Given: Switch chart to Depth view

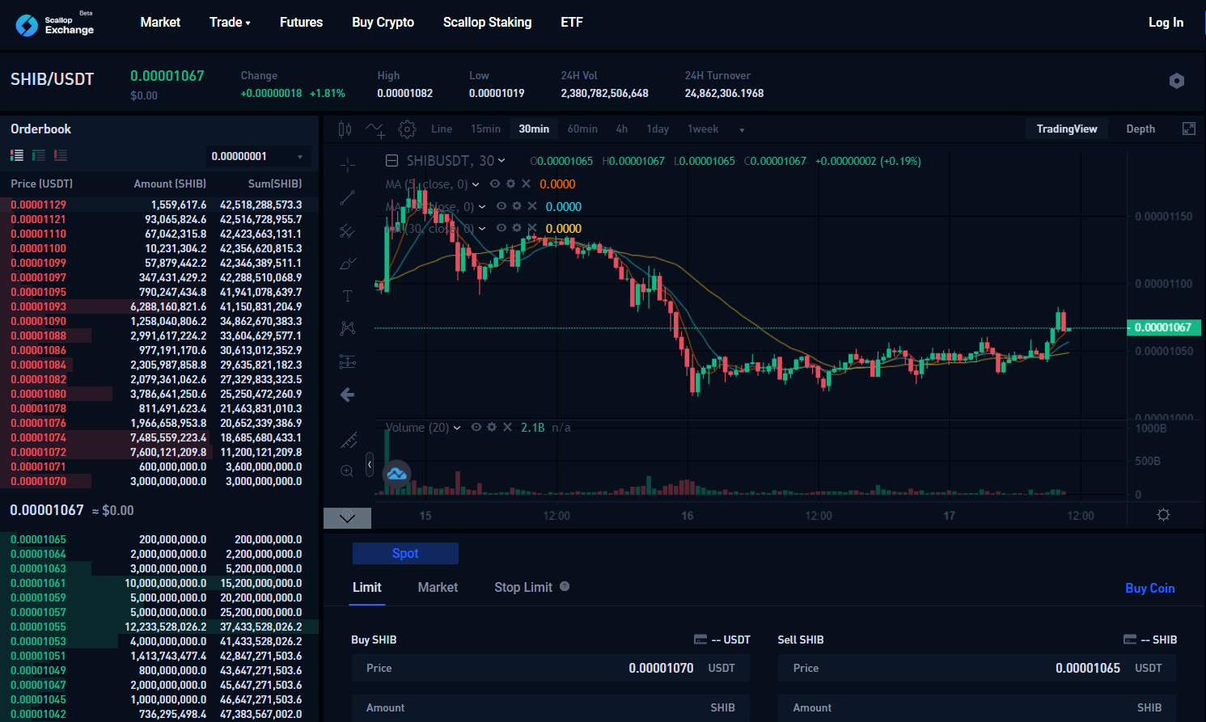Looking at the screenshot, I should pyautogui.click(x=1140, y=129).
